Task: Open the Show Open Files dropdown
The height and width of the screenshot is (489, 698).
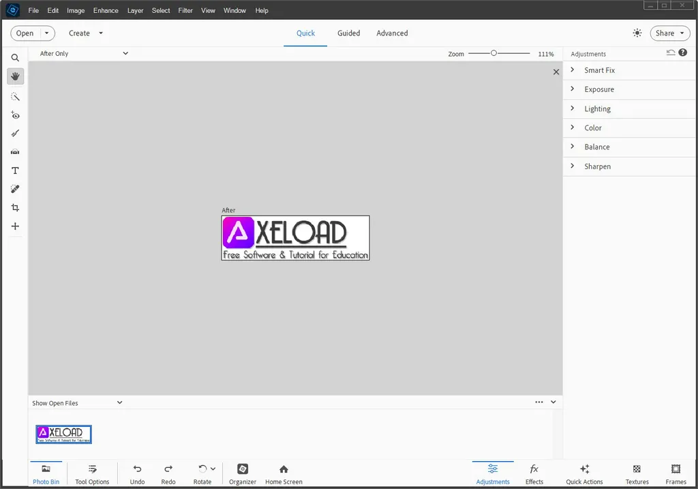Action: 77,403
